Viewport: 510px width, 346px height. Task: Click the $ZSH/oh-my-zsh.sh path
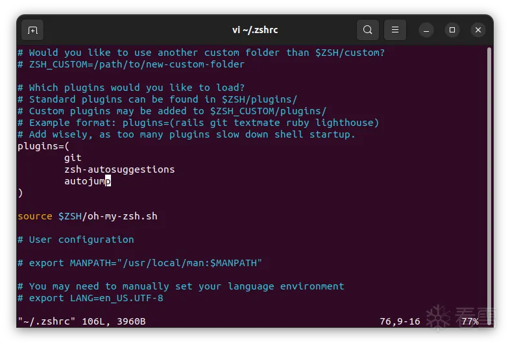108,216
